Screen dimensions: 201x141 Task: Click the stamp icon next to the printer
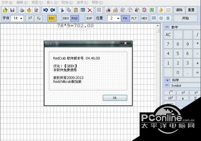coord(29,10)
